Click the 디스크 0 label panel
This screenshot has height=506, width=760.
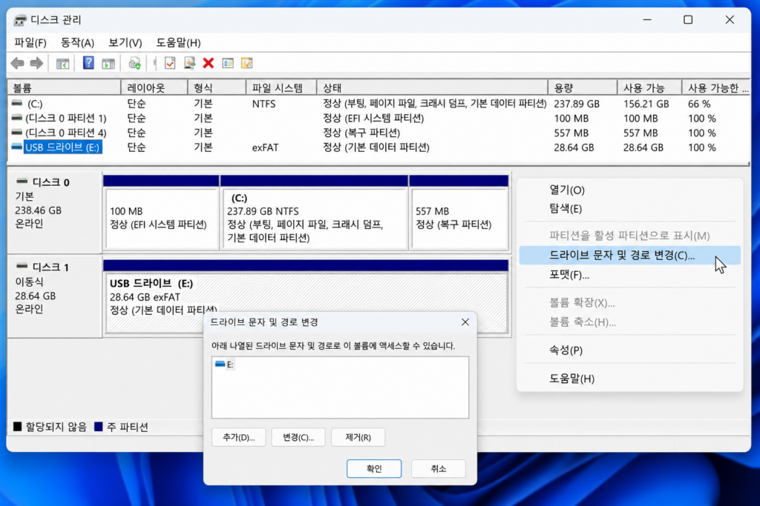pyautogui.click(x=54, y=212)
